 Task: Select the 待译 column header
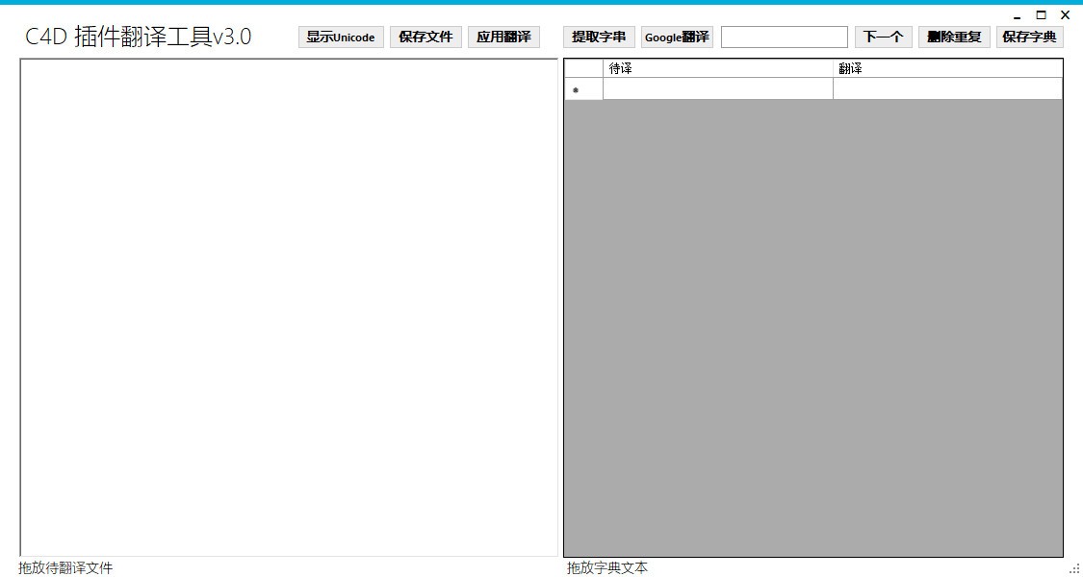717,68
